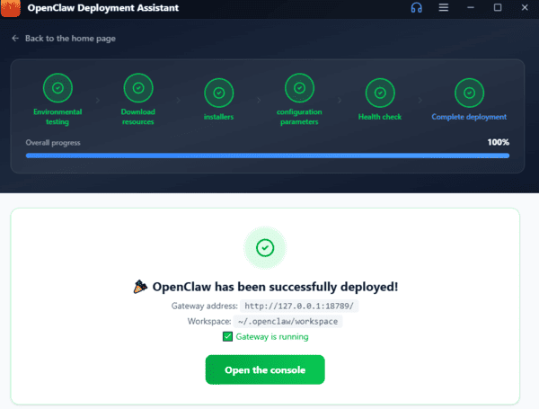Go back to the home page
The image size is (539, 409).
[63, 39]
